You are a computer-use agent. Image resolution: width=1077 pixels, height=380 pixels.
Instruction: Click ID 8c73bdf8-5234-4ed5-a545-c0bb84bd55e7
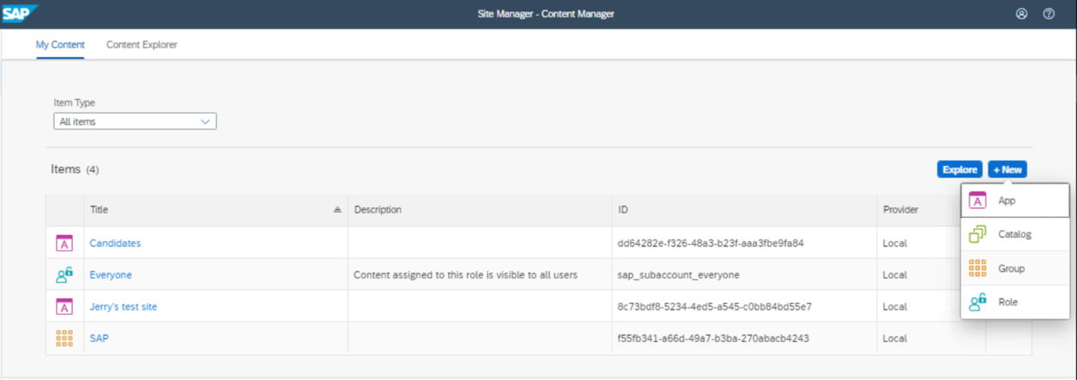[714, 306]
